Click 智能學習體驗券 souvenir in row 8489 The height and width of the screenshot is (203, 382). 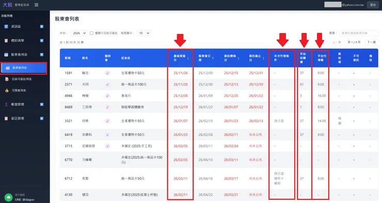pos(133,107)
